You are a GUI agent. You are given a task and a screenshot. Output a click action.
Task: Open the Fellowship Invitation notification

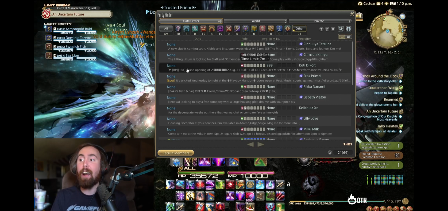(x=381, y=146)
